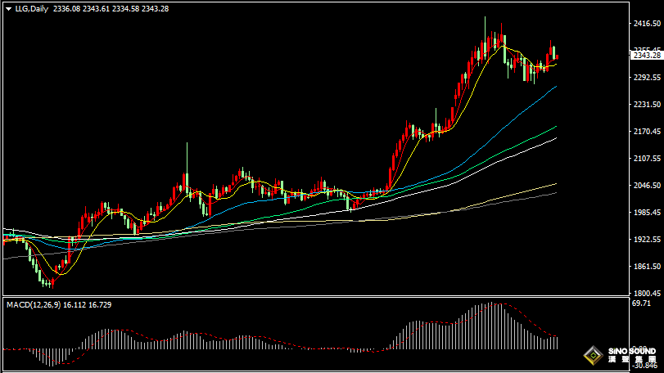Click the 2170.45 price axis label
Viewport: 664px width, 373px height.
tap(646, 132)
